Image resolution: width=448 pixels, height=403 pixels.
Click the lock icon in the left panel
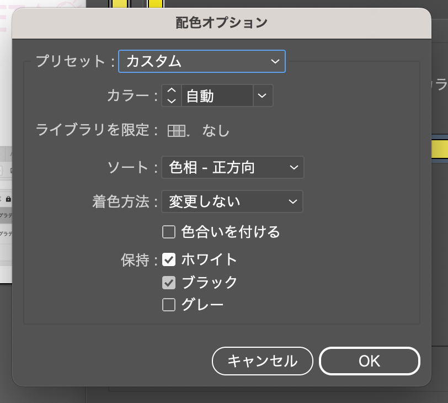8,198
